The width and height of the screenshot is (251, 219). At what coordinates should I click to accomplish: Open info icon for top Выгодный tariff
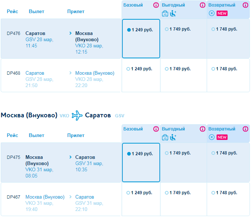[202, 5]
